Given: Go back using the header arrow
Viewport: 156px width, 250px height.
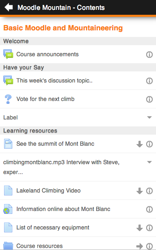Looking at the screenshot, I should pos(9,7).
